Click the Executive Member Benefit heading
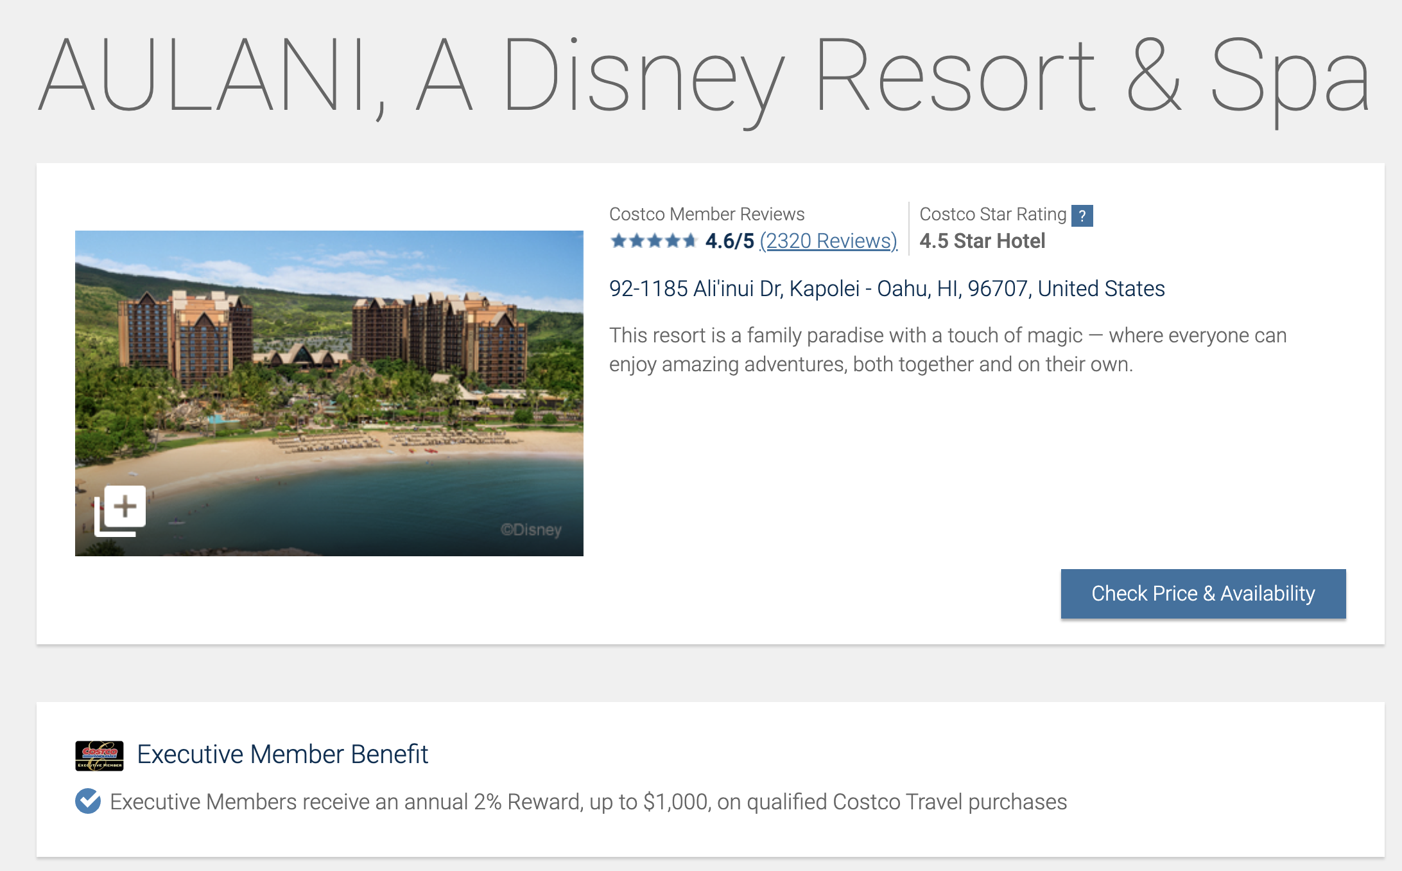This screenshot has width=1402, height=871. tap(282, 755)
